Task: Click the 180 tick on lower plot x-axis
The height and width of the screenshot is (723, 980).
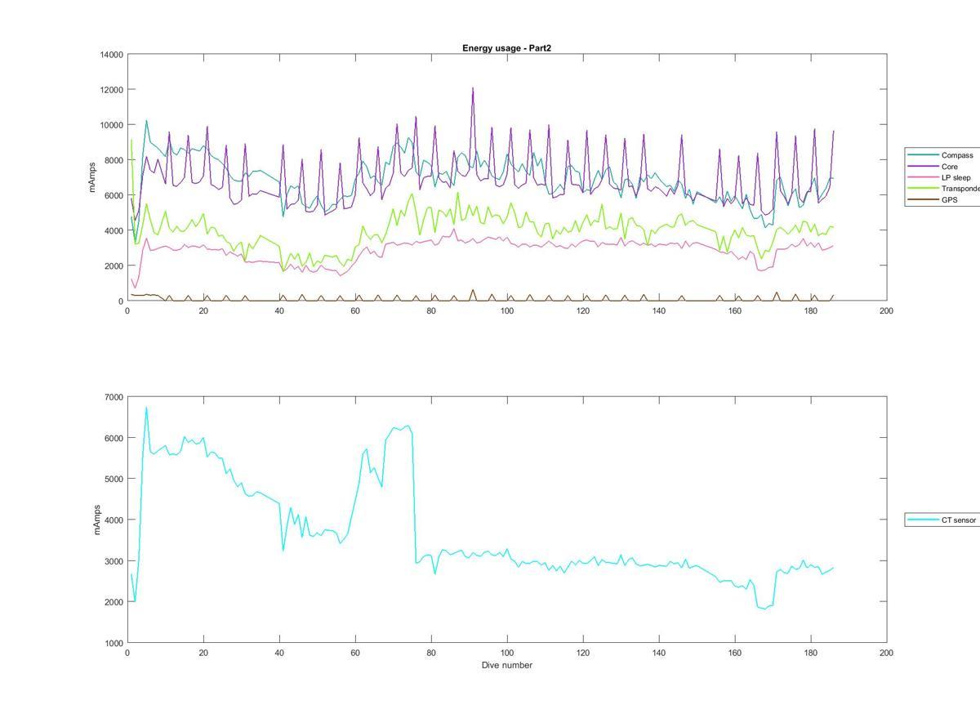Action: (x=811, y=653)
